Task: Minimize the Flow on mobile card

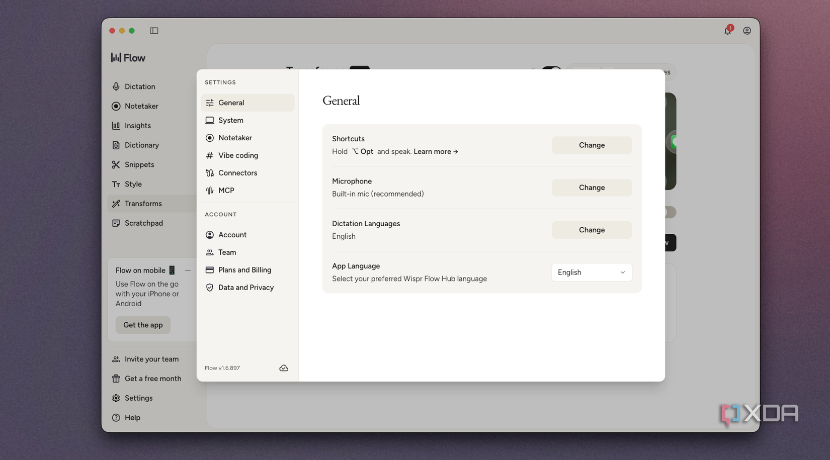Action: tap(188, 270)
